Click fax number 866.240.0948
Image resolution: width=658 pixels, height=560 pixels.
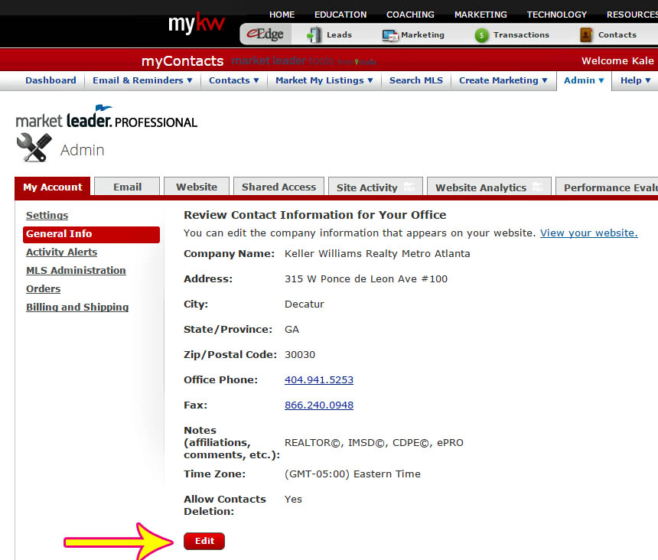point(319,405)
